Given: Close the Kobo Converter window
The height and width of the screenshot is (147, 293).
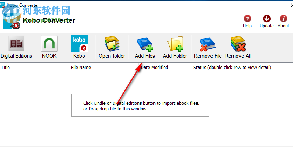Looking at the screenshot, I should (292, 5).
